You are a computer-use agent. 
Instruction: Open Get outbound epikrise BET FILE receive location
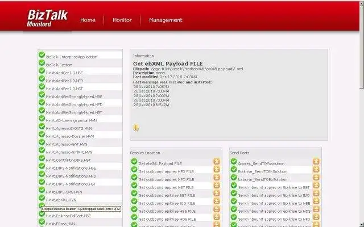pyautogui.click(x=167, y=195)
